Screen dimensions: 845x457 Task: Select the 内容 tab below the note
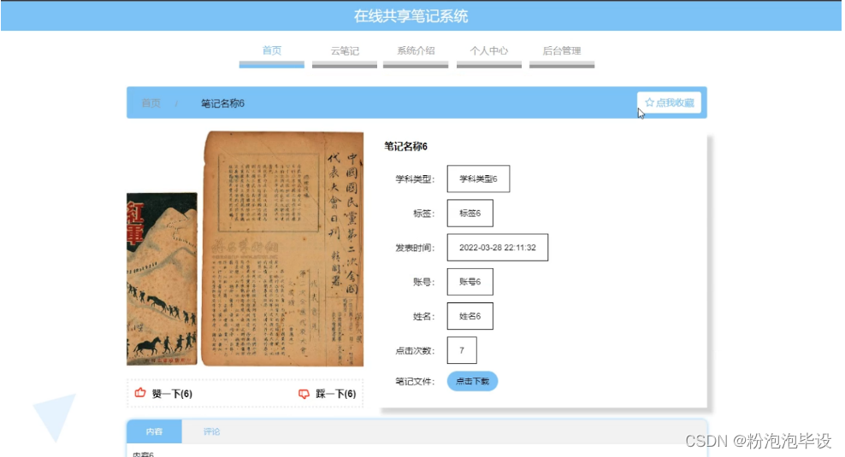(x=154, y=431)
